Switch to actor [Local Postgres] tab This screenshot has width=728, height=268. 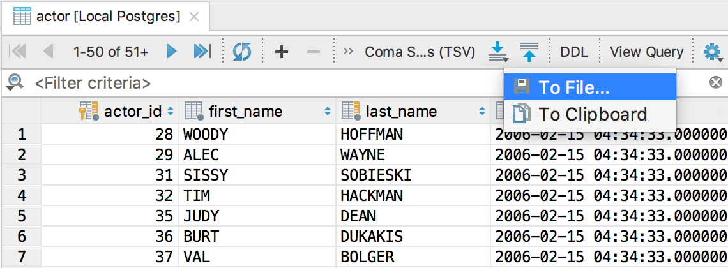click(x=108, y=16)
